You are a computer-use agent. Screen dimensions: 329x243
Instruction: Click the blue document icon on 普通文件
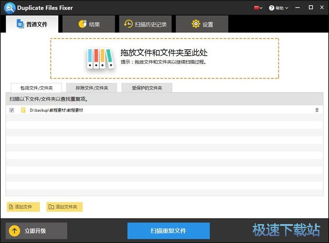point(20,24)
